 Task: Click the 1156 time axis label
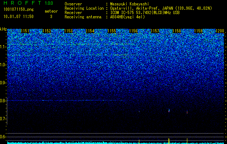coord(133,31)
